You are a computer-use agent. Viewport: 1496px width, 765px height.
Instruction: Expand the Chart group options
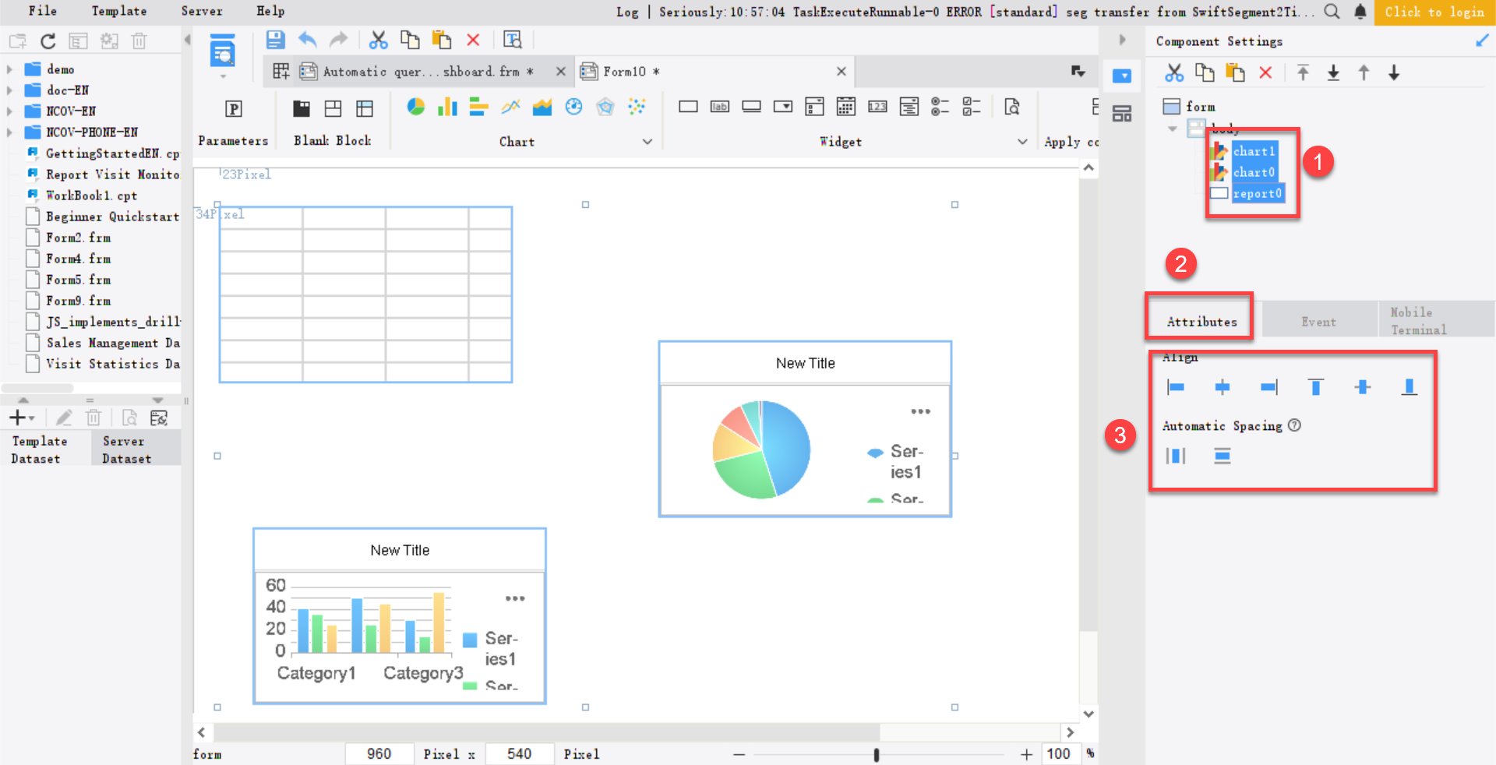pos(647,142)
